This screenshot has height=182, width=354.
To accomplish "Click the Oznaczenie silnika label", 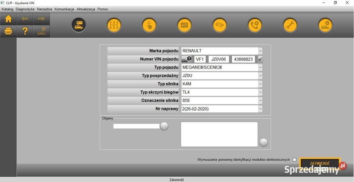I will 160,100.
